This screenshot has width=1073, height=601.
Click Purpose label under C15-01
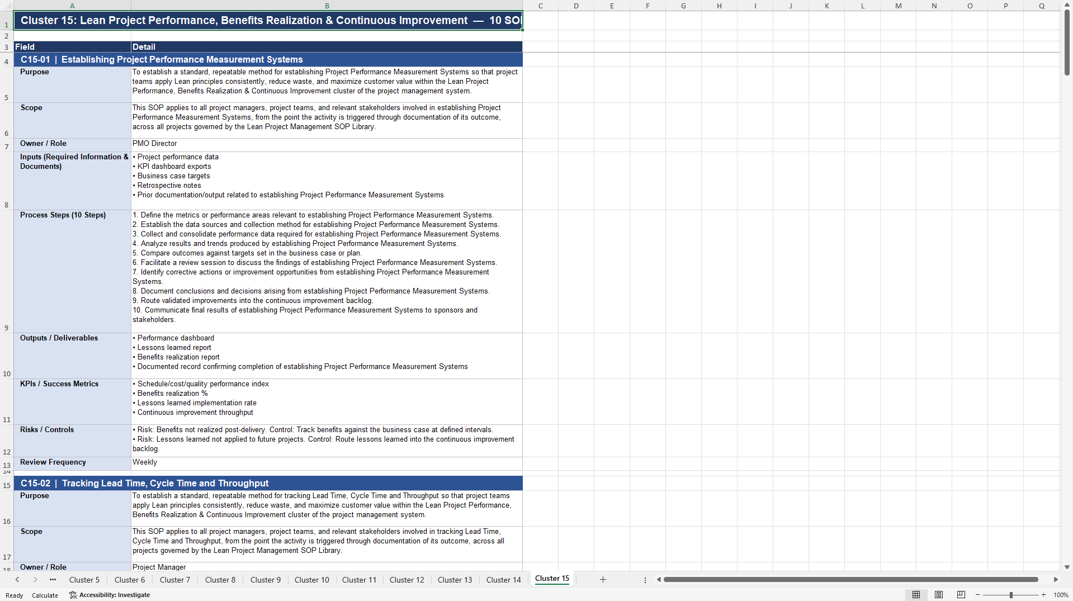[x=73, y=84]
